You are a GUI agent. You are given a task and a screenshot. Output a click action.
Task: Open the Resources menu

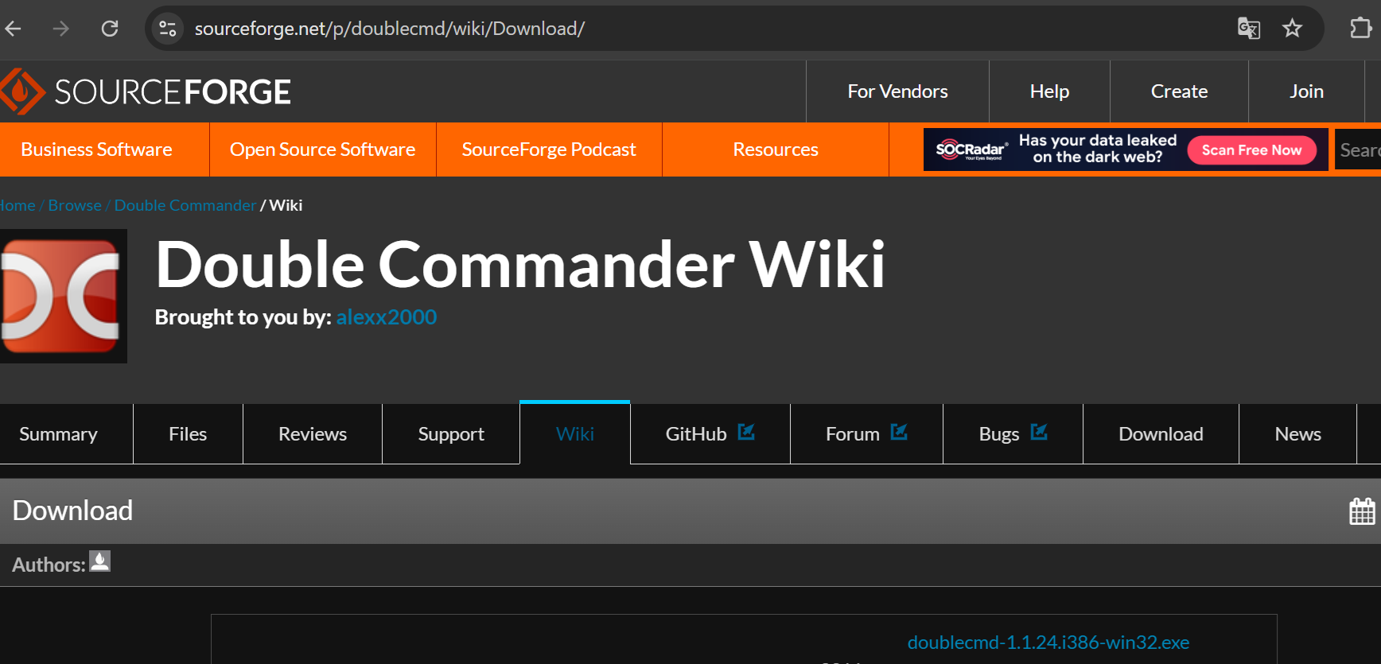(x=776, y=149)
